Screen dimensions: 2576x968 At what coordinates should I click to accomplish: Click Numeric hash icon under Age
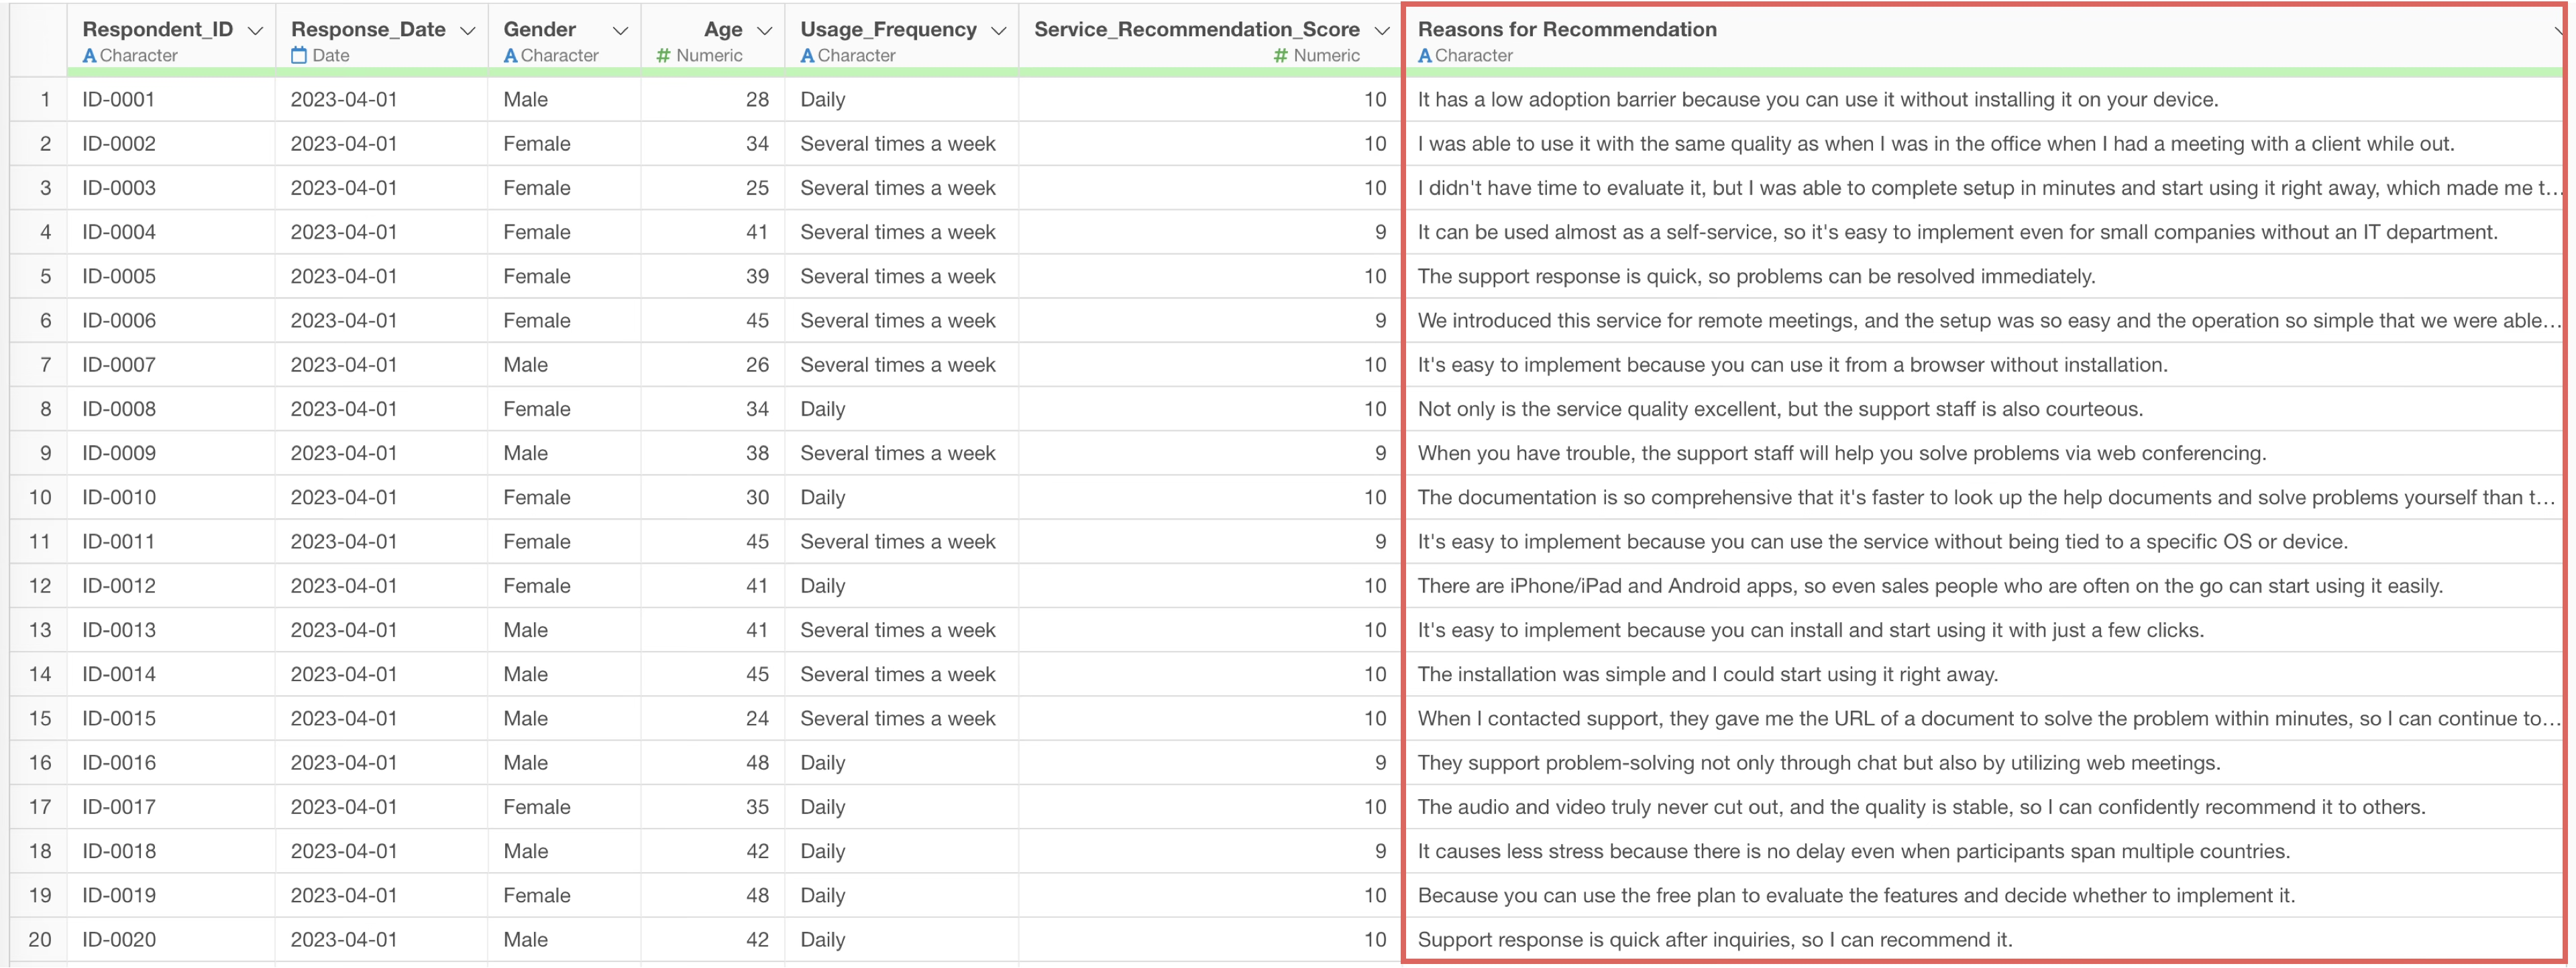click(x=663, y=56)
